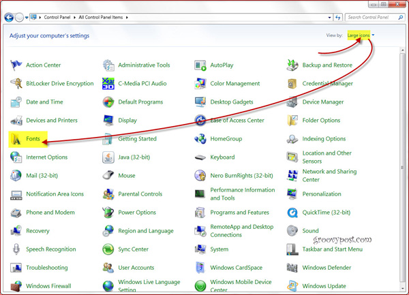
Task: Select the All Control Panel Items breadcrumb
Action: pyautogui.click(x=101, y=18)
